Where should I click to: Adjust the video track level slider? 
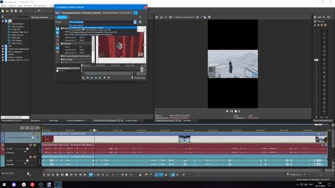pos(32,138)
